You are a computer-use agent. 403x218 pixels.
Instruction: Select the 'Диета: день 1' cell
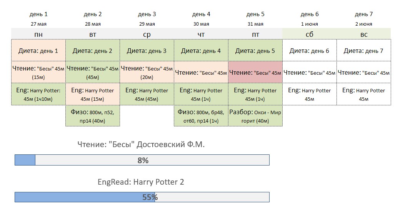(38, 51)
